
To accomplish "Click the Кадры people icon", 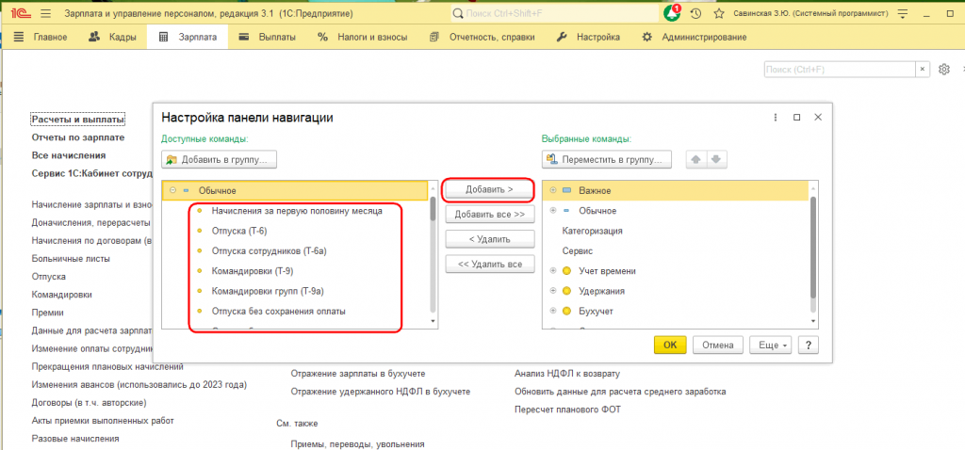I will 94,37.
